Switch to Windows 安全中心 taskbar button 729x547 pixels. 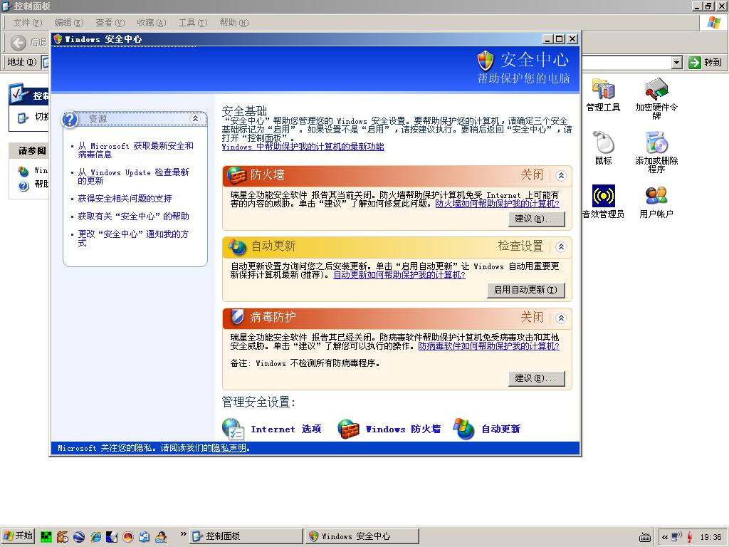[362, 536]
